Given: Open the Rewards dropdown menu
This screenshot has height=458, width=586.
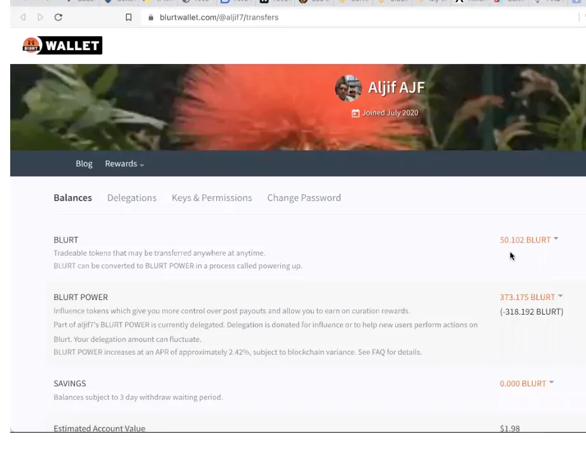Looking at the screenshot, I should click(125, 164).
